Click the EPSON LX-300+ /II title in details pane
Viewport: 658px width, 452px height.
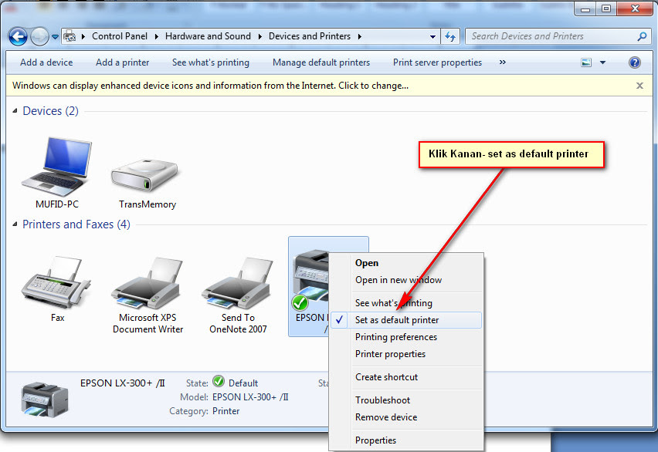(x=123, y=383)
